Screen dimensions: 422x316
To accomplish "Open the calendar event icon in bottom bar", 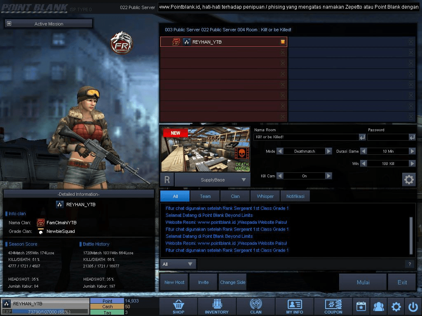I will click(361, 307).
